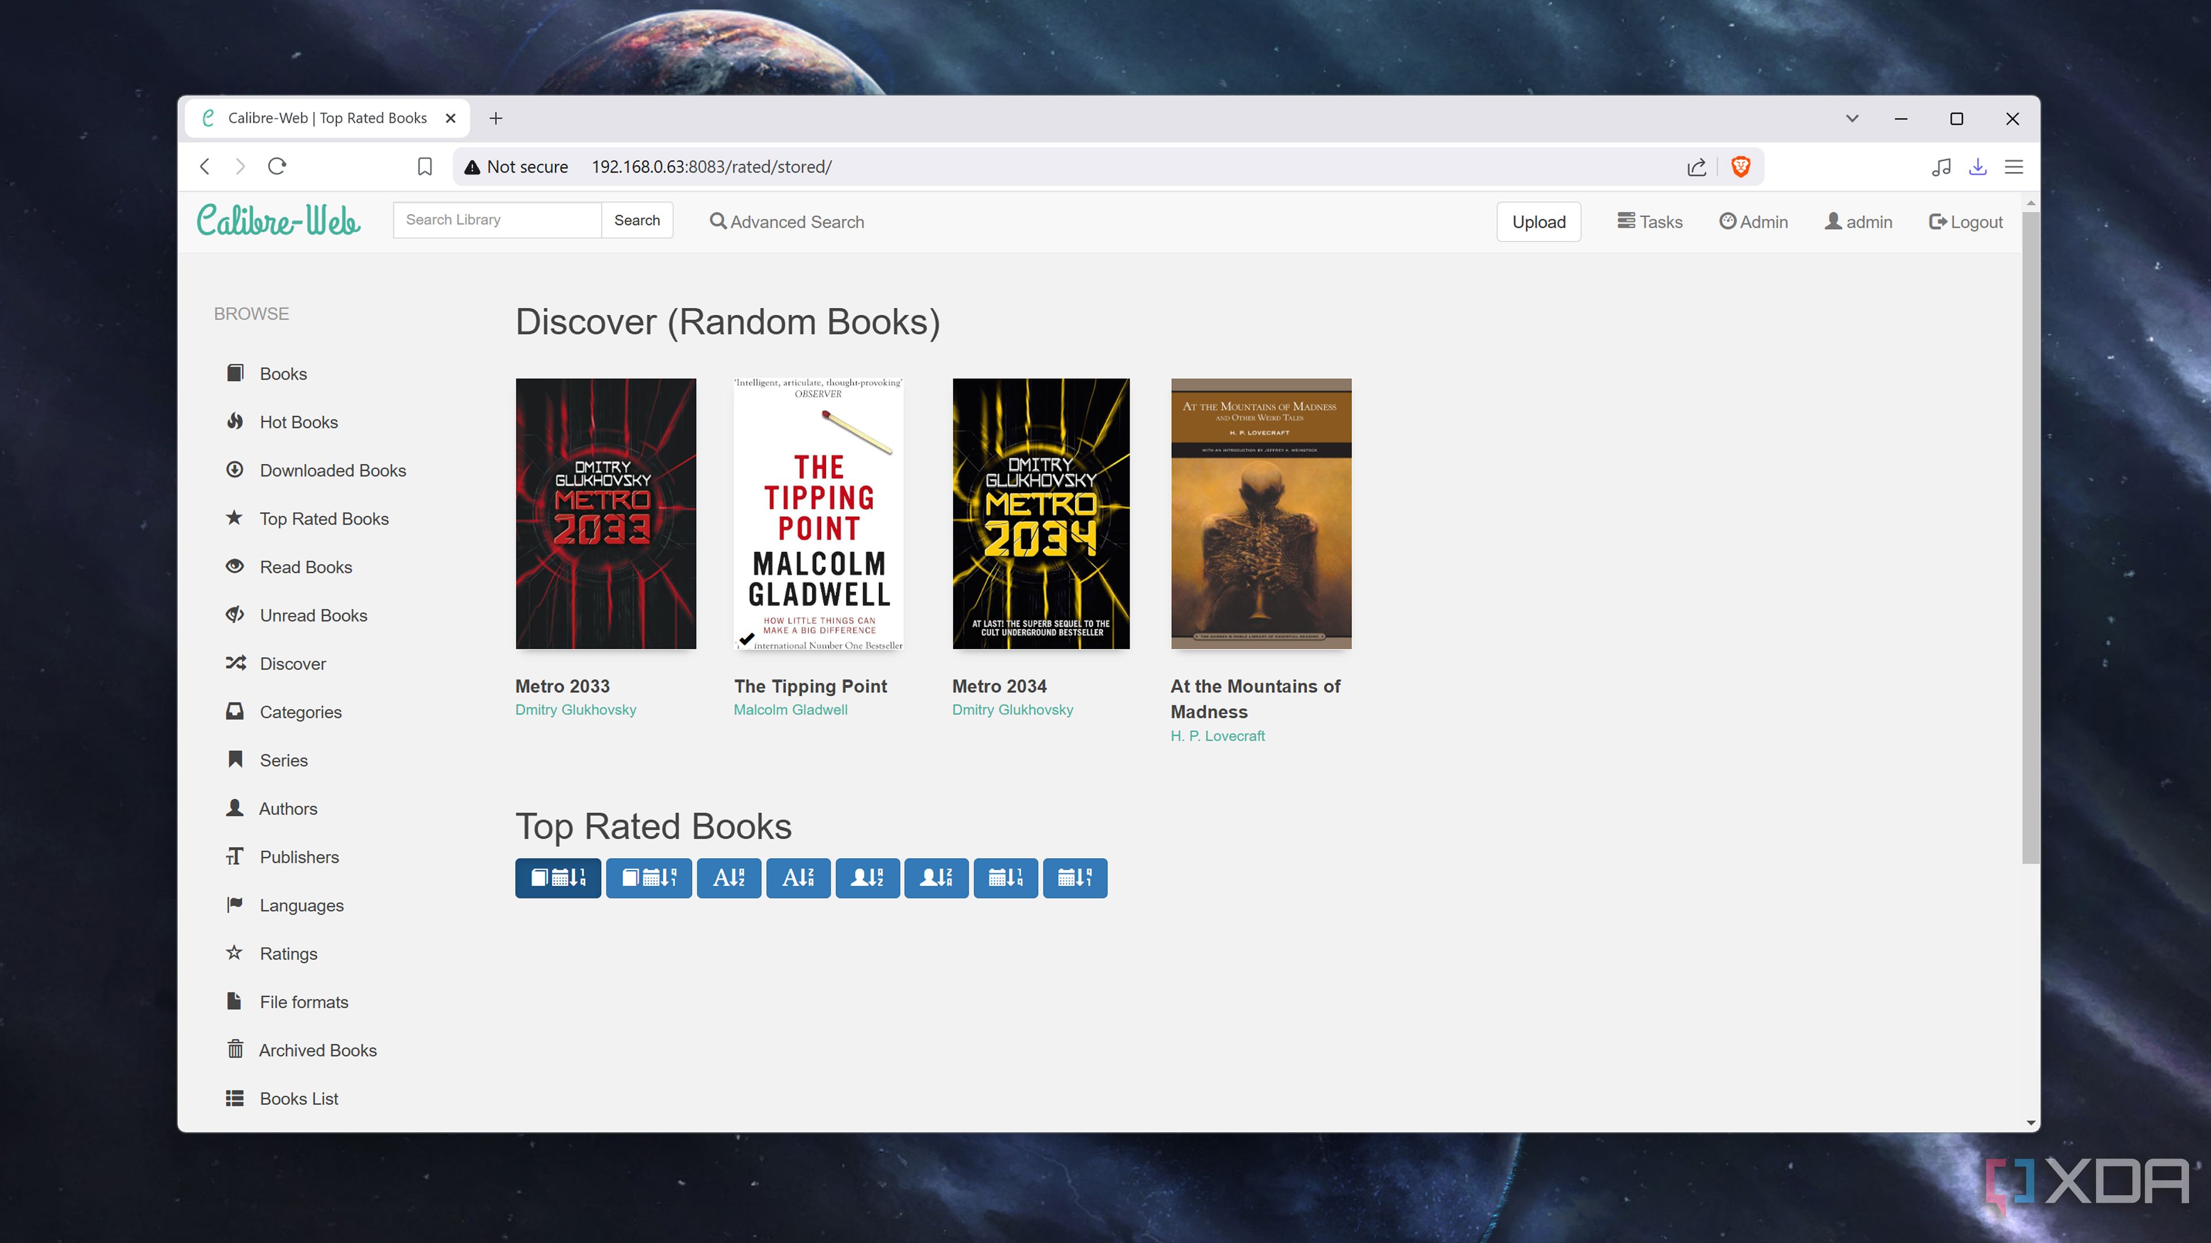This screenshot has width=2211, height=1243.
Task: Close the Calibre-Web tab
Action: point(451,119)
